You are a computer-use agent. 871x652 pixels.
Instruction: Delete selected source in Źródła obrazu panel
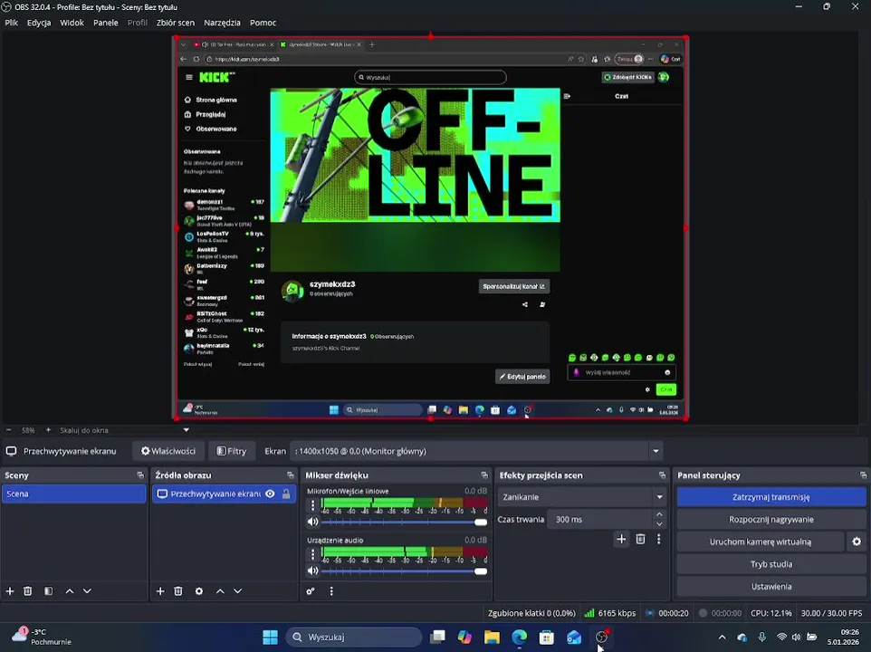pos(177,591)
